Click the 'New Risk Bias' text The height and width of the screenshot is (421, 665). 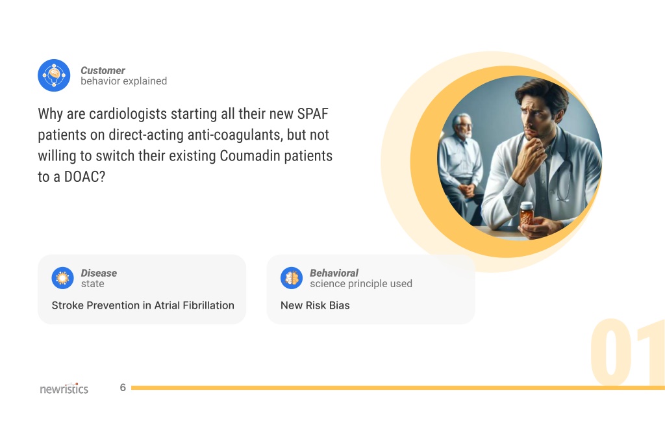pos(315,305)
